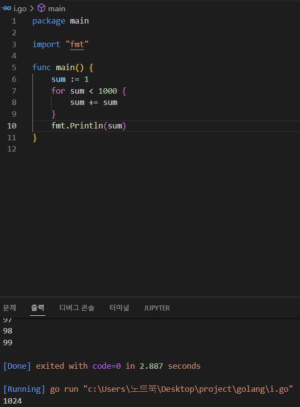Click the 1024 output result
Image resolution: width=300 pixels, height=407 pixels.
click(x=12, y=401)
